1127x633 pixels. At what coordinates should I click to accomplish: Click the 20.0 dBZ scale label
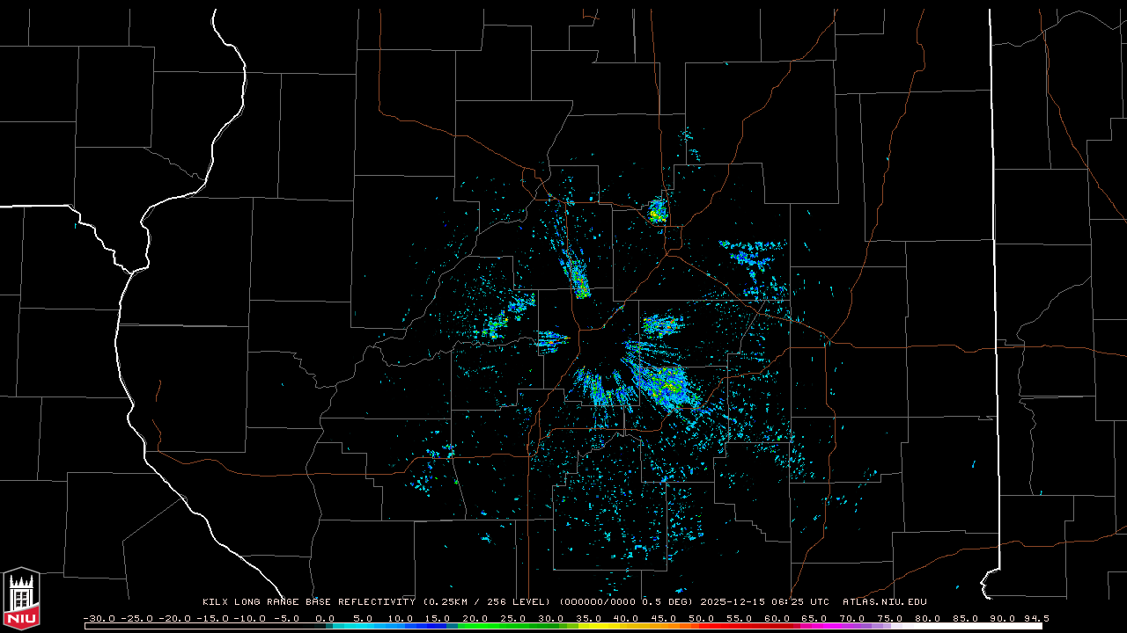click(x=475, y=618)
